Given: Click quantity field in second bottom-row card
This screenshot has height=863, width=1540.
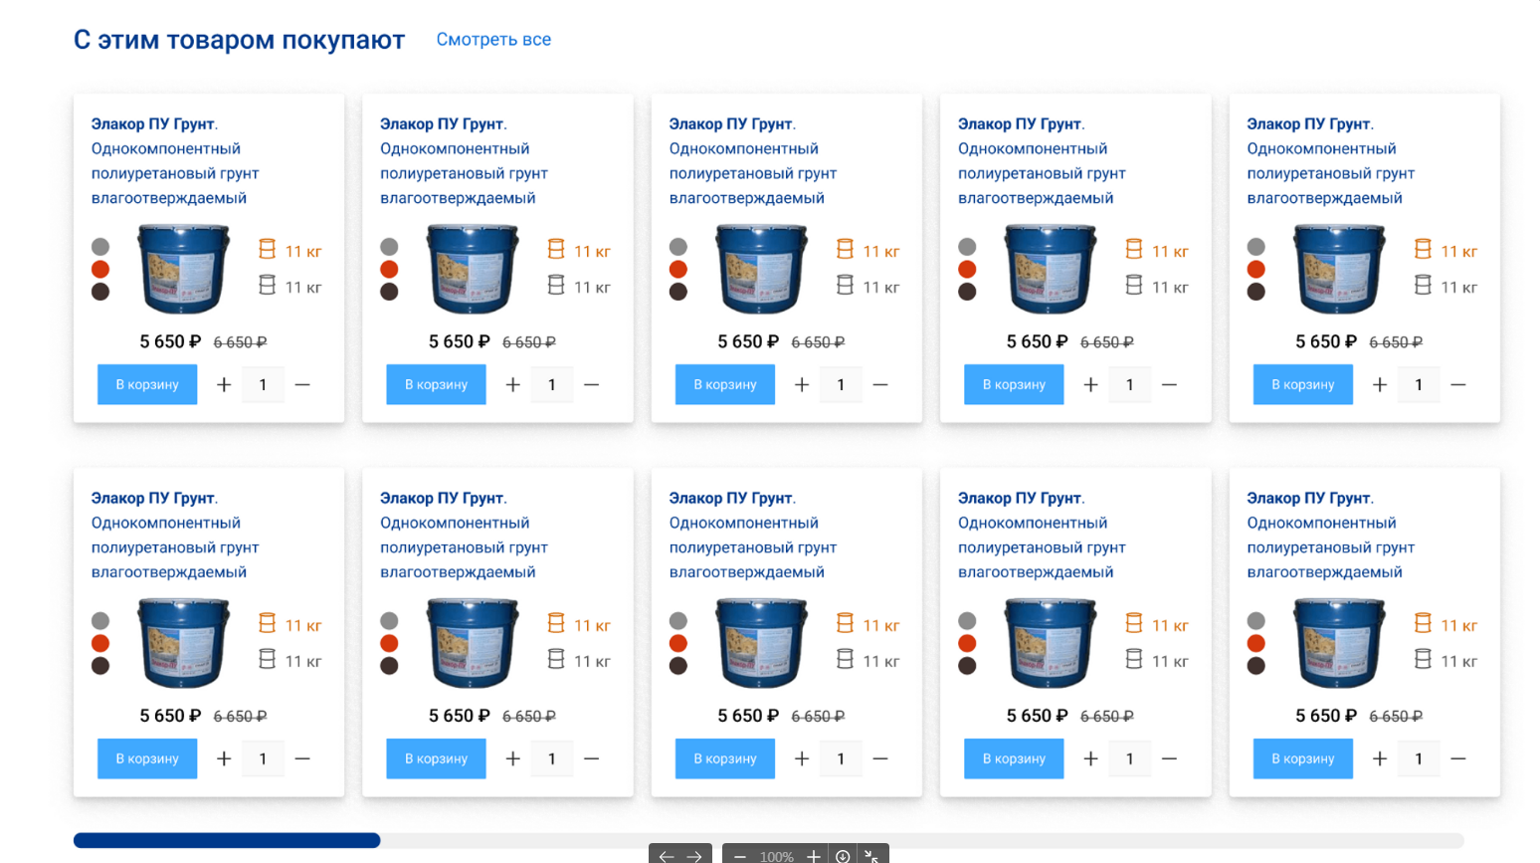Looking at the screenshot, I should 552,758.
